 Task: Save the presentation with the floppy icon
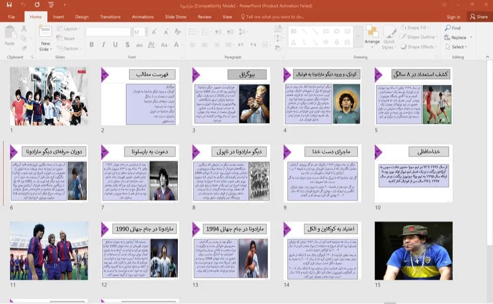(9, 5)
